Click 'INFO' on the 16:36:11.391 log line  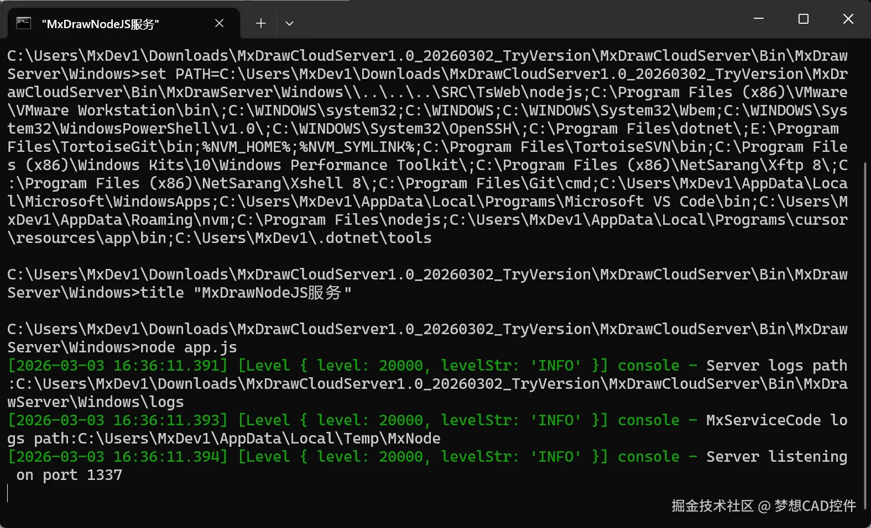pyautogui.click(x=556, y=366)
